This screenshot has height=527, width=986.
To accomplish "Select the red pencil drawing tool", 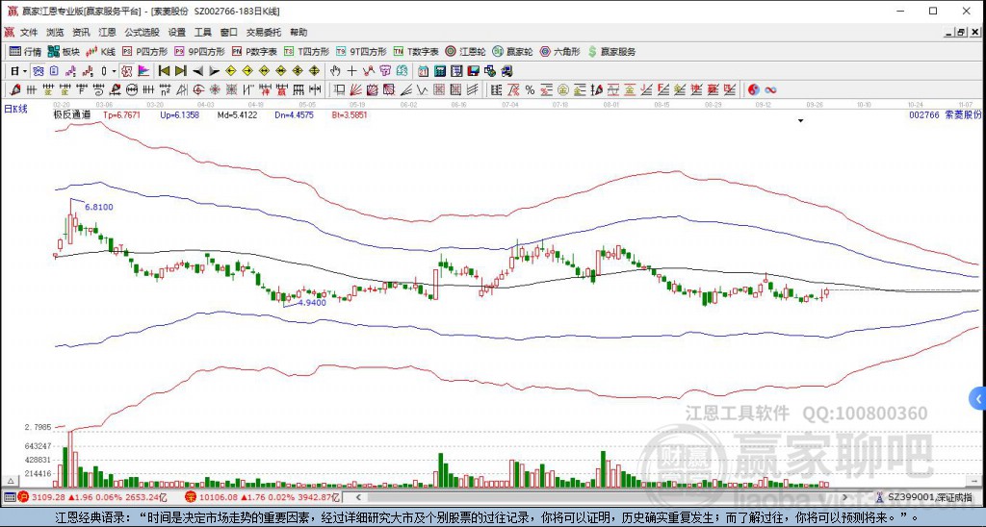I will click(14, 89).
